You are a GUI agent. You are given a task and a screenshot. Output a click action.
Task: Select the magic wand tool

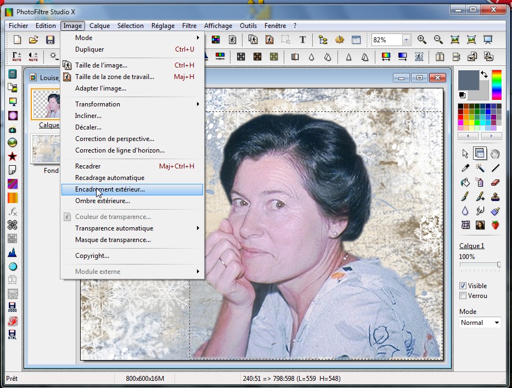(480, 168)
